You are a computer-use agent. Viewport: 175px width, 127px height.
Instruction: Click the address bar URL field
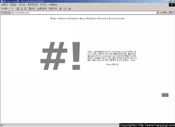tap(82, 13)
